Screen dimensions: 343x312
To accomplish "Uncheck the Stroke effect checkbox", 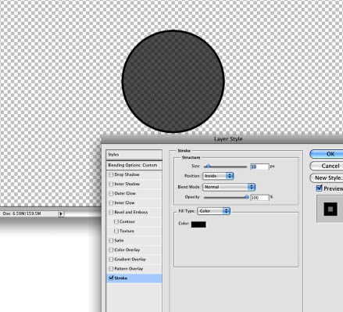I will (111, 278).
